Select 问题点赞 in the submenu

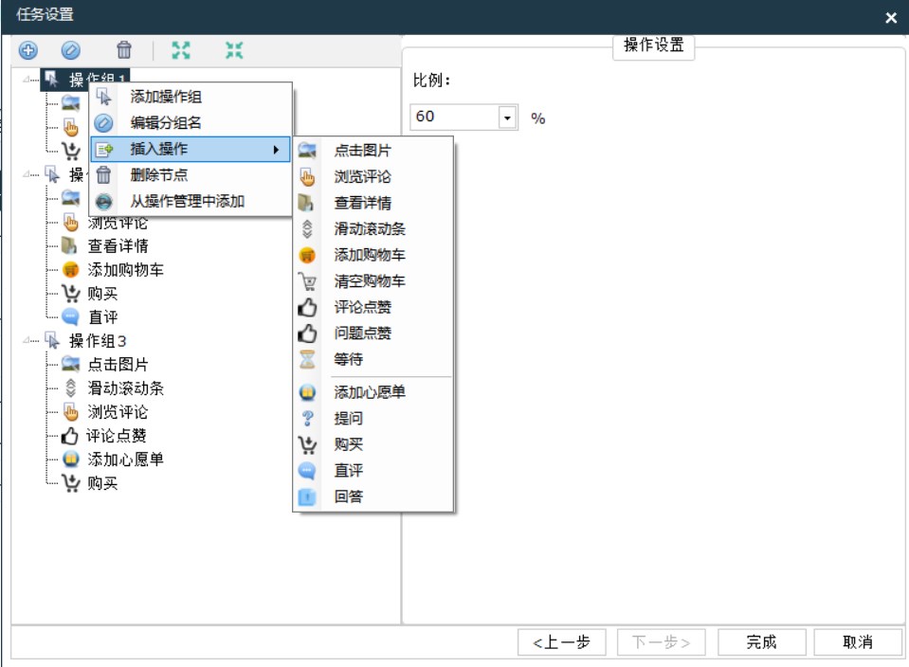coord(373,333)
